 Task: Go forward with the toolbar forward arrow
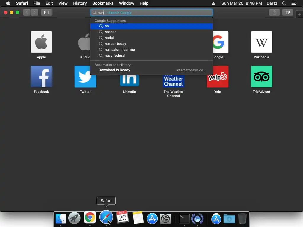(x=34, y=12)
